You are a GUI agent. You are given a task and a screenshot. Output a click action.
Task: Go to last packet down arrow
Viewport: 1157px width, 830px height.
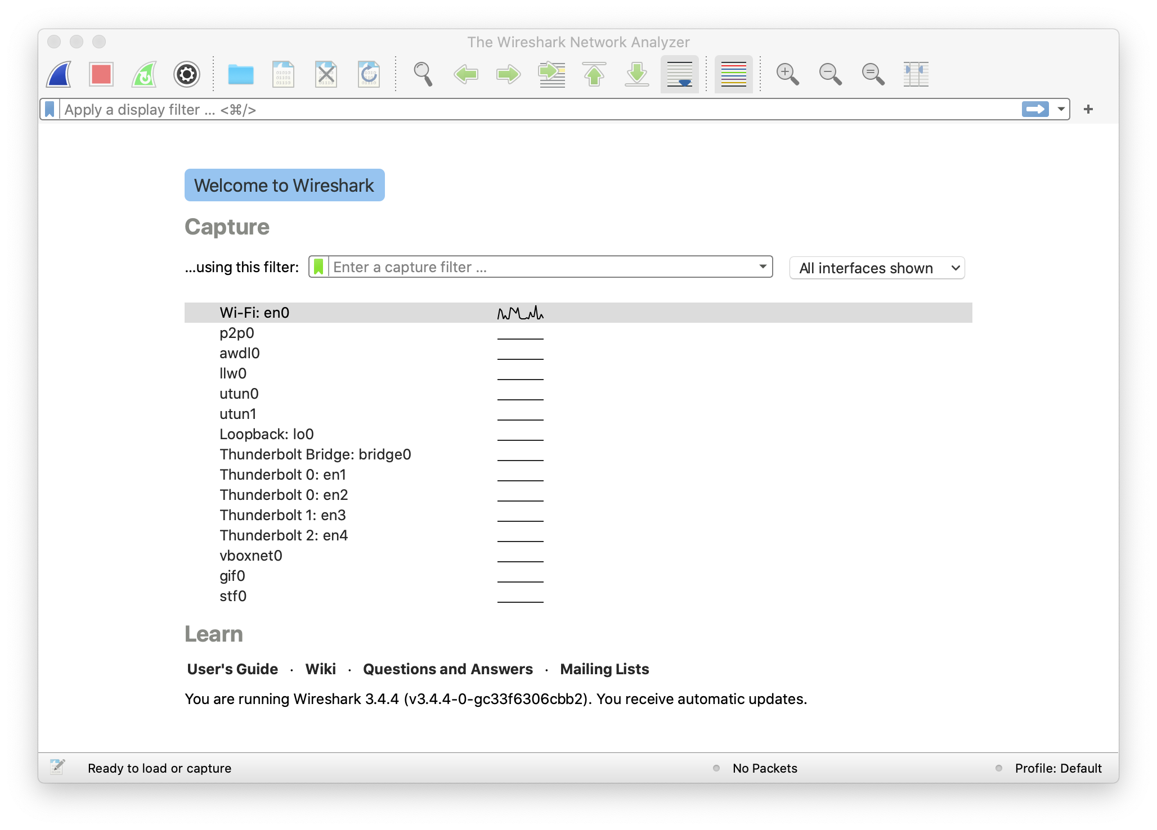[x=637, y=74]
